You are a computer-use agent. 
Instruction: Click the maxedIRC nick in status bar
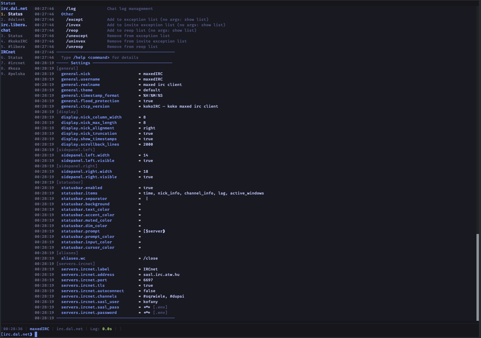(x=39, y=329)
